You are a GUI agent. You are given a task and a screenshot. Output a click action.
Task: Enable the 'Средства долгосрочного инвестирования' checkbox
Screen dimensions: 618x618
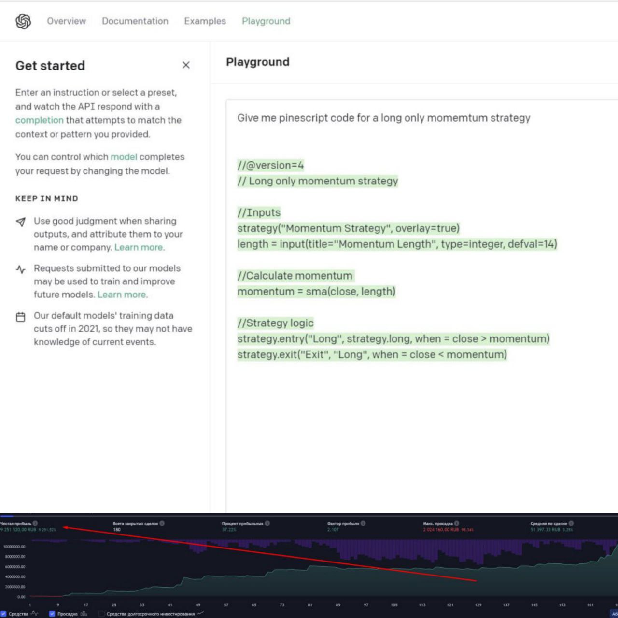[x=101, y=614]
